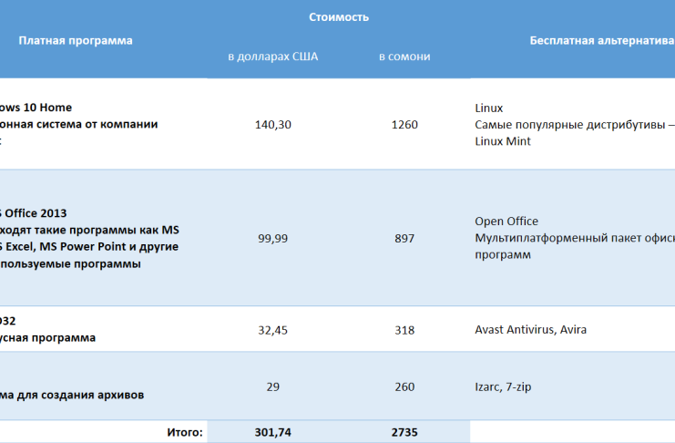Click the 'Платная программа' header

point(76,40)
